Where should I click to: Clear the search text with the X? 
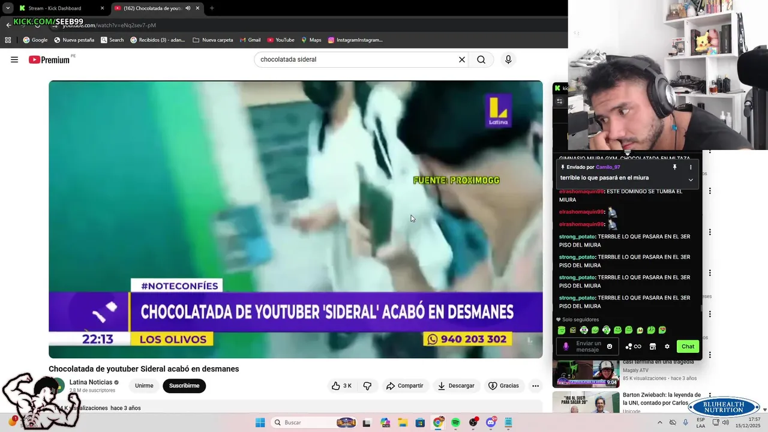point(462,59)
